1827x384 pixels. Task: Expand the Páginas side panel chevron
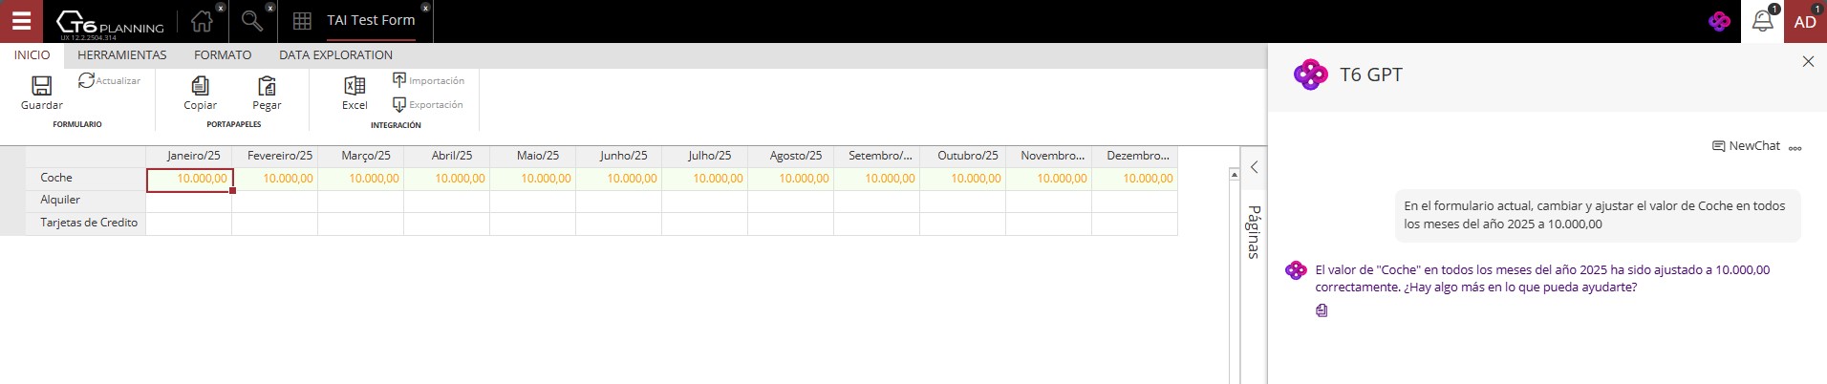pos(1254,167)
